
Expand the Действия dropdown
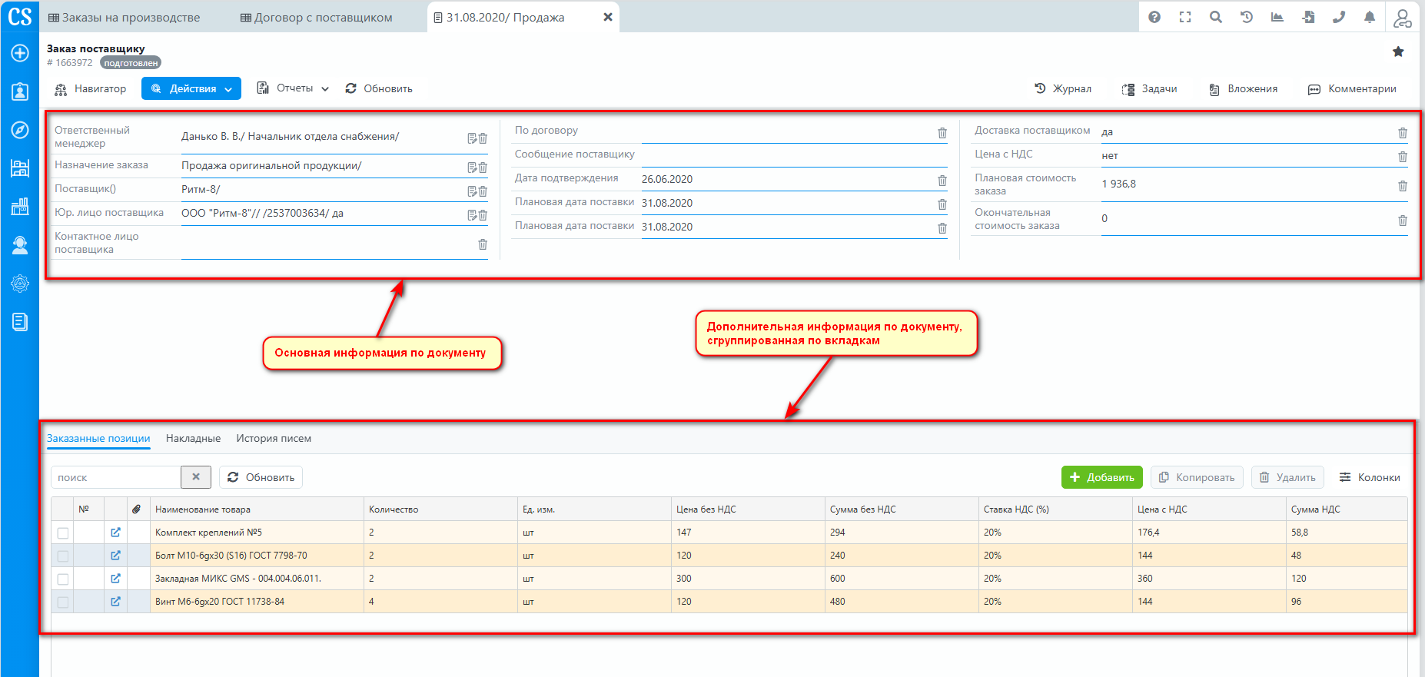[191, 89]
